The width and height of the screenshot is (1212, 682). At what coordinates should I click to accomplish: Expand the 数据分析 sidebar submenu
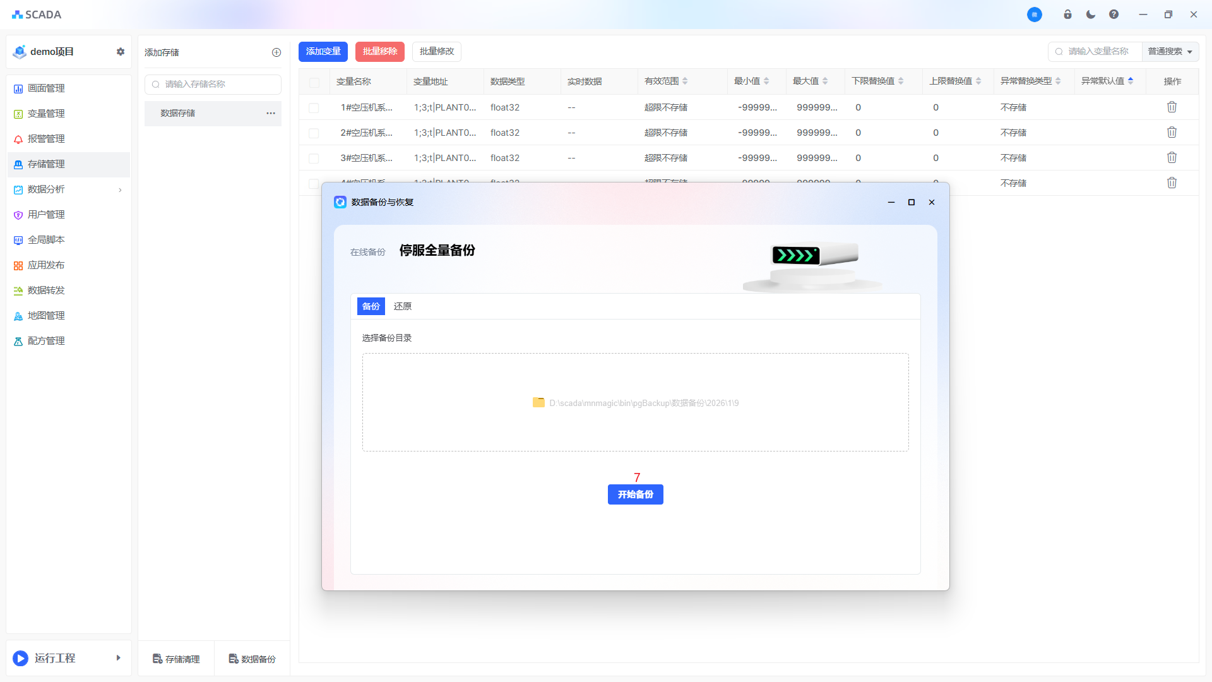tap(120, 189)
